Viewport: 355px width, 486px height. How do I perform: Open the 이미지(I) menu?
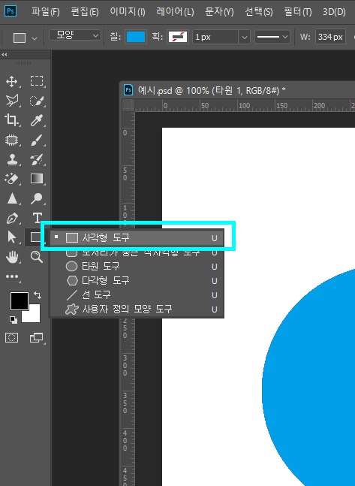[128, 12]
